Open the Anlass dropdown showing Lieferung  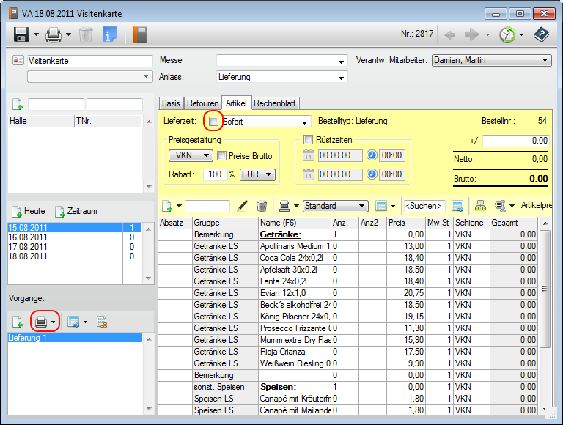point(341,77)
